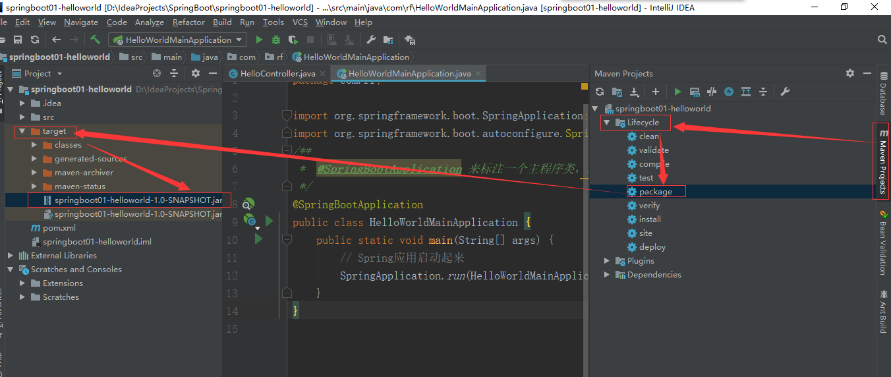Click the Maven Projects side tab
This screenshot has height=377, width=891.
coord(883,161)
